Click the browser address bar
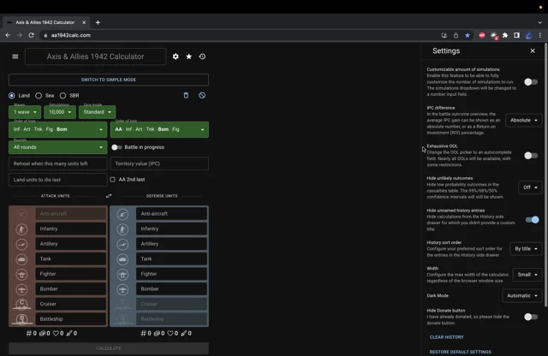Viewport: 548px width, 356px height. pos(240,35)
